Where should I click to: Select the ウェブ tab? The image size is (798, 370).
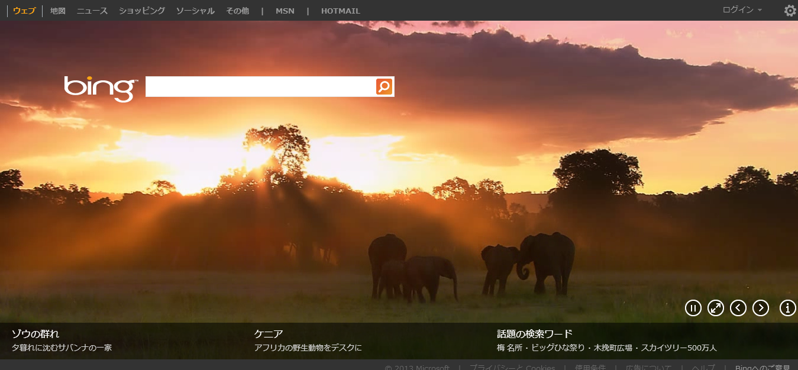coord(24,11)
